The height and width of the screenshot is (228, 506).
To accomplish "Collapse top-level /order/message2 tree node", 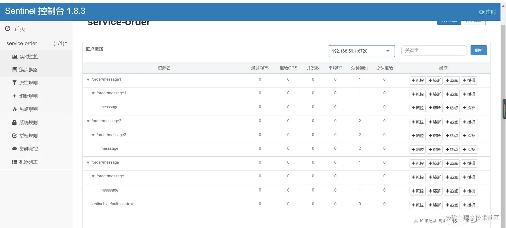I will tap(88, 121).
